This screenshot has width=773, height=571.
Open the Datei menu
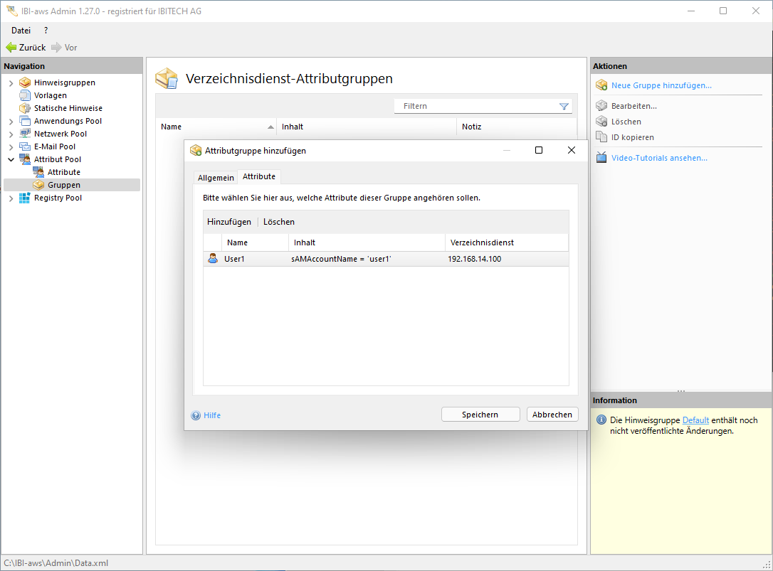tap(21, 31)
